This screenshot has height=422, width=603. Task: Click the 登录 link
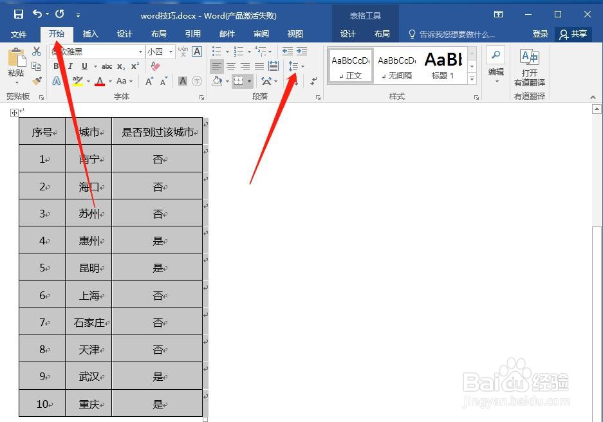click(540, 34)
